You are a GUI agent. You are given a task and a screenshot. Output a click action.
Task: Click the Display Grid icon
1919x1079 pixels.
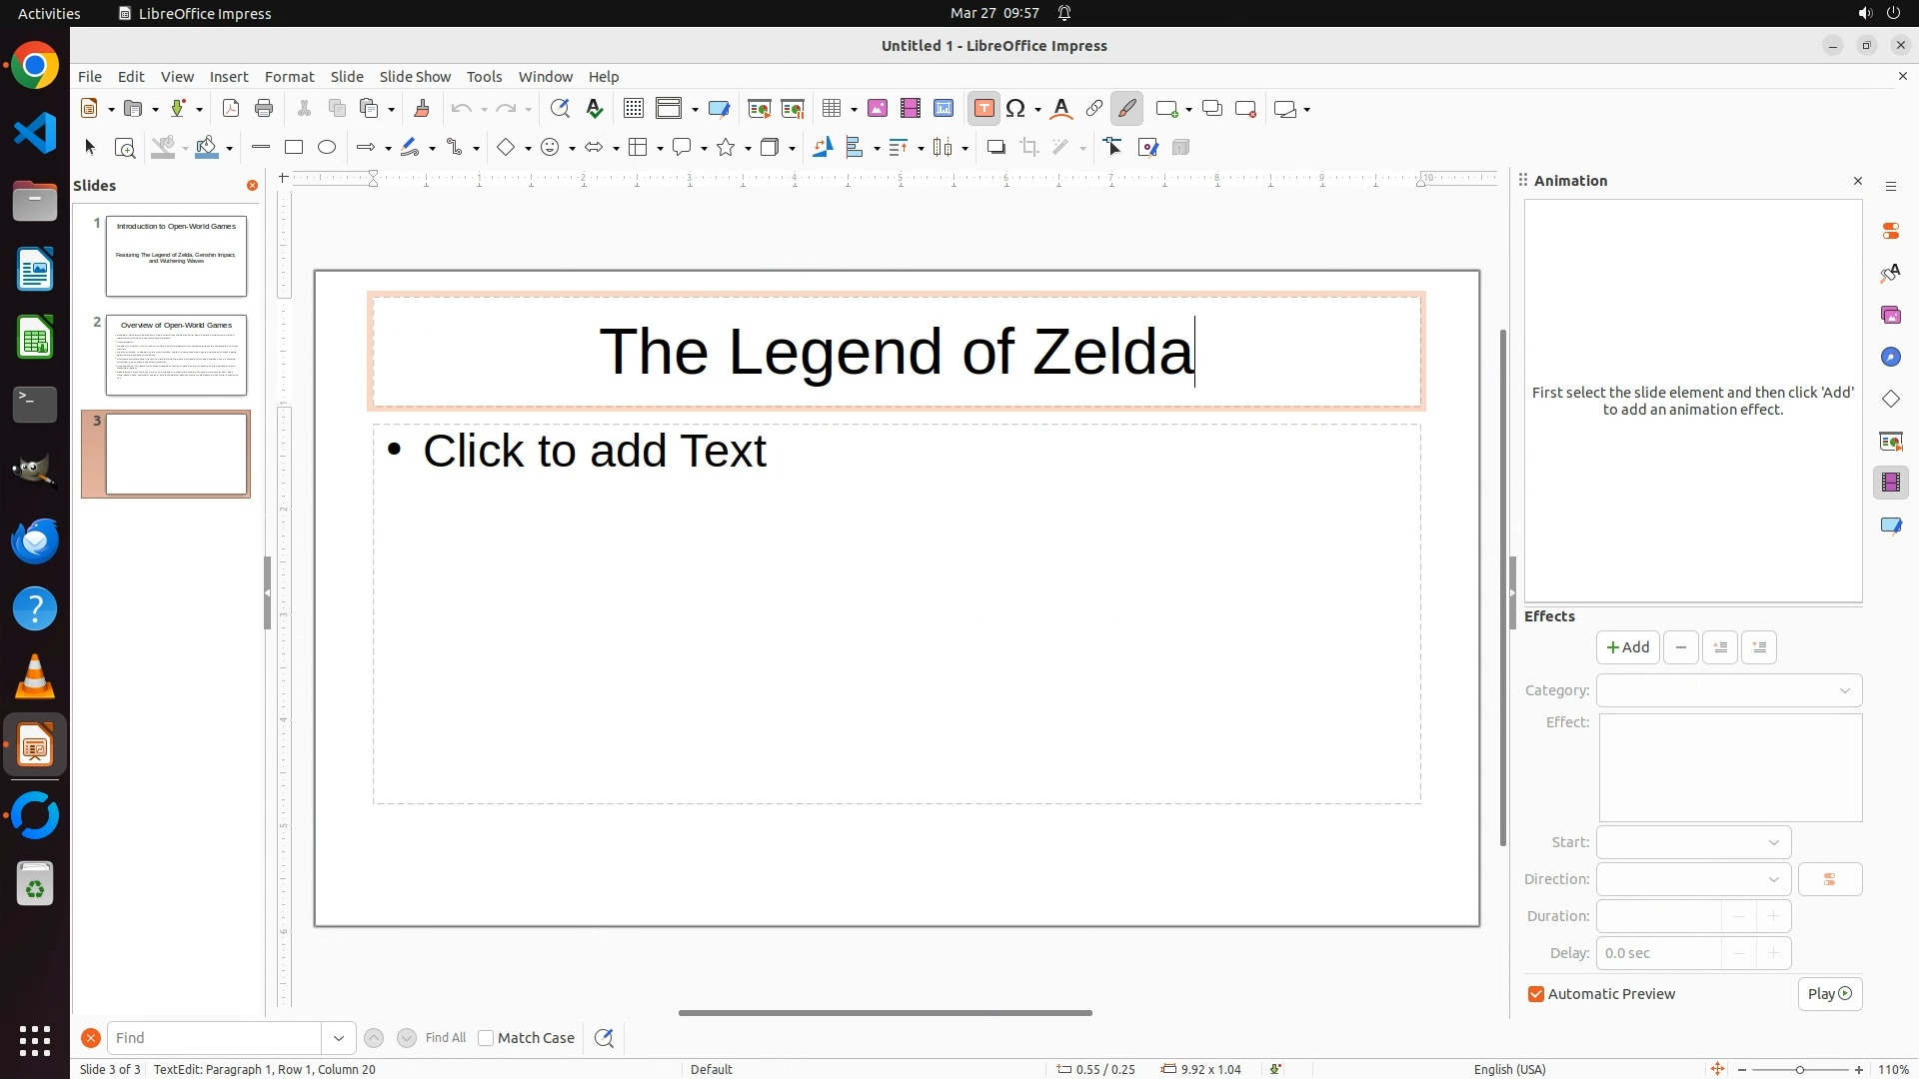point(633,109)
